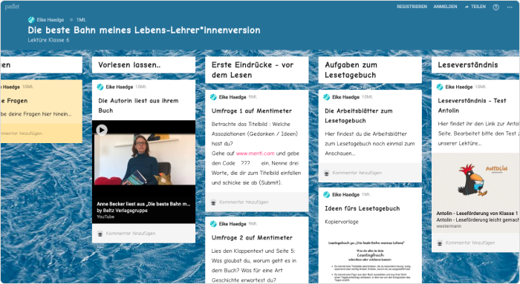Click column header Aufgaben zum Lesetagebuch
The width and height of the screenshot is (520, 284).
[370, 70]
